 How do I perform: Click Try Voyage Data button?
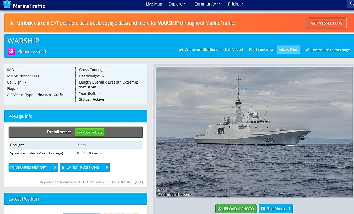[90, 132]
